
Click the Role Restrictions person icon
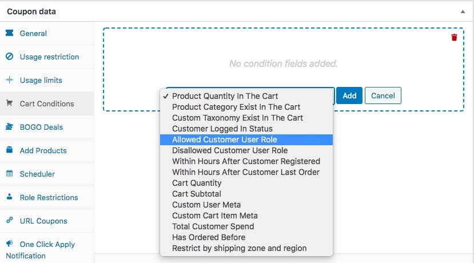9,197
